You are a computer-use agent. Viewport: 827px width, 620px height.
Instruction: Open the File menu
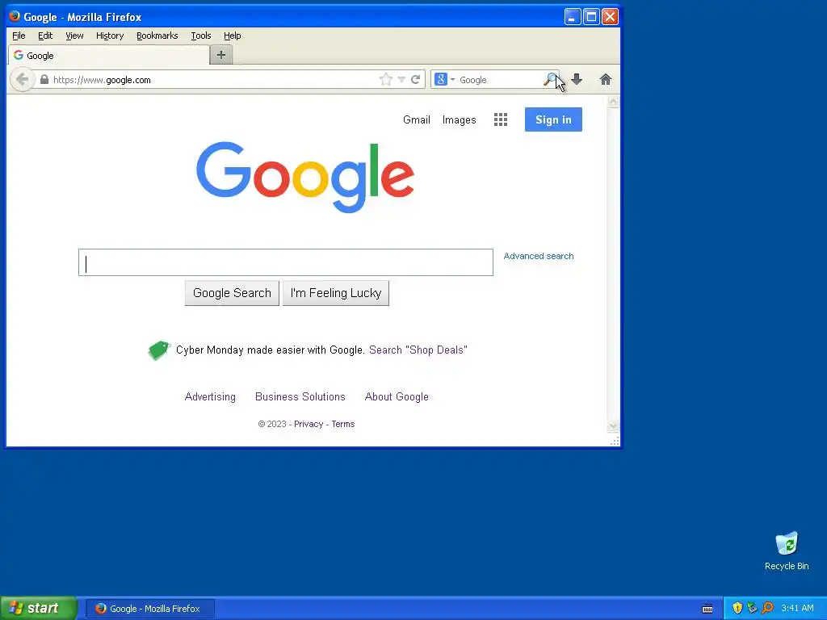pos(19,36)
